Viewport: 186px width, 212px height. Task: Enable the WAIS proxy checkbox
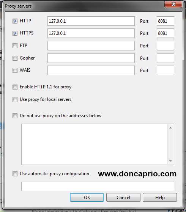15,70
